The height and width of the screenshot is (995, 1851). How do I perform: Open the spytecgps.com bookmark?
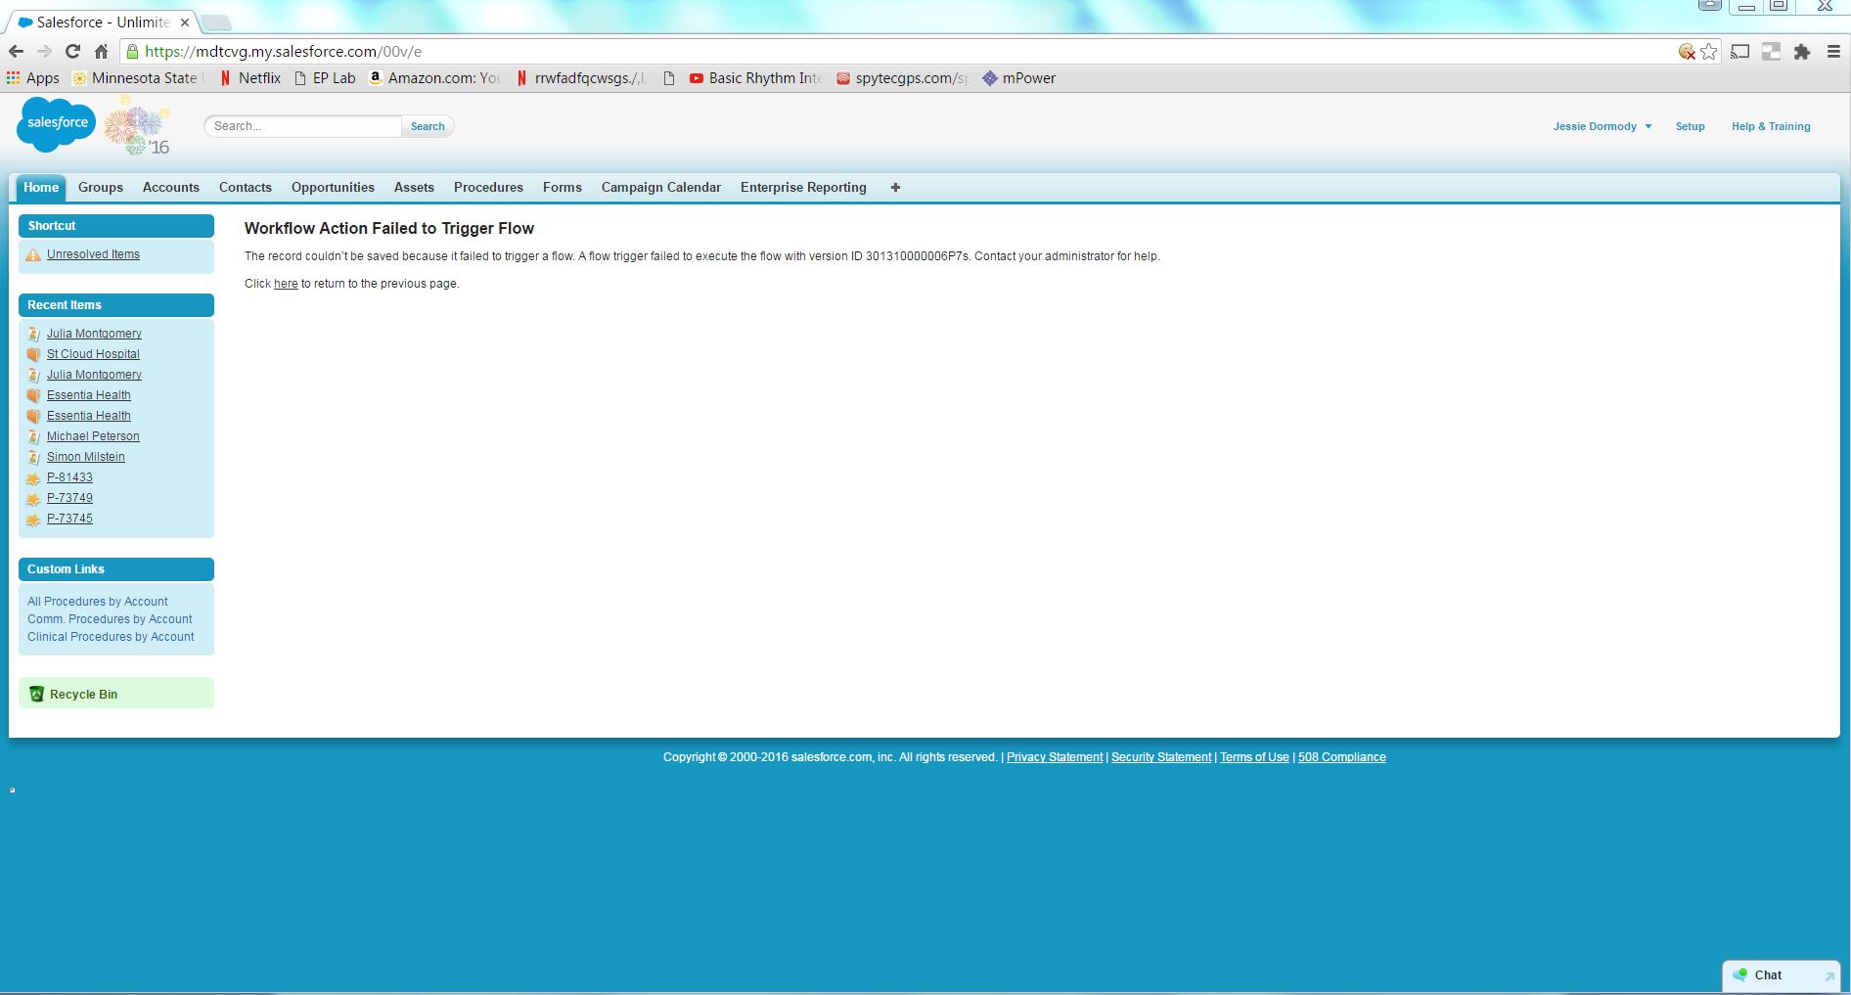[902, 78]
